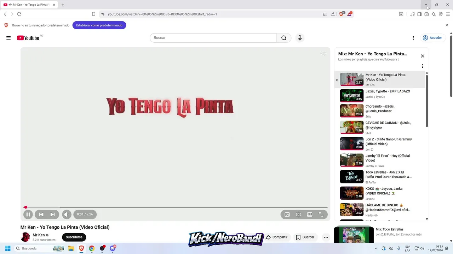453x254 pixels.
Task: Click Suscribirse to subscribe to Mr Ken
Action: 74,237
